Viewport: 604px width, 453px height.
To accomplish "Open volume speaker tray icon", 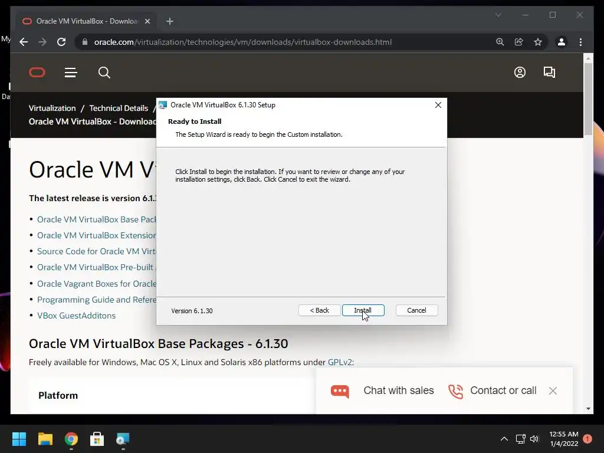I will pos(534,439).
